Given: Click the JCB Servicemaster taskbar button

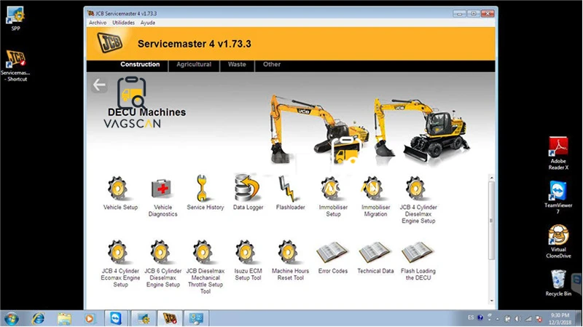Looking at the screenshot, I should 170,319.
